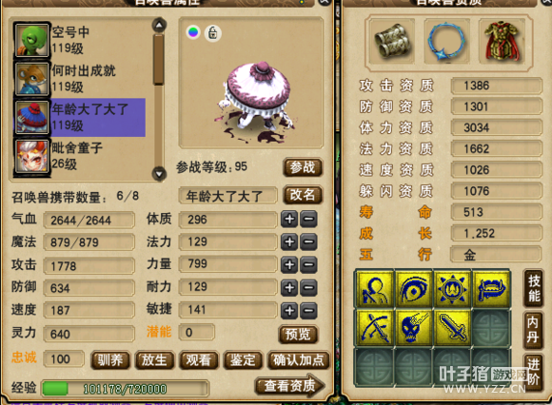Increase 体质 with the plus button
Screen dimensions: 552x405
[289, 219]
